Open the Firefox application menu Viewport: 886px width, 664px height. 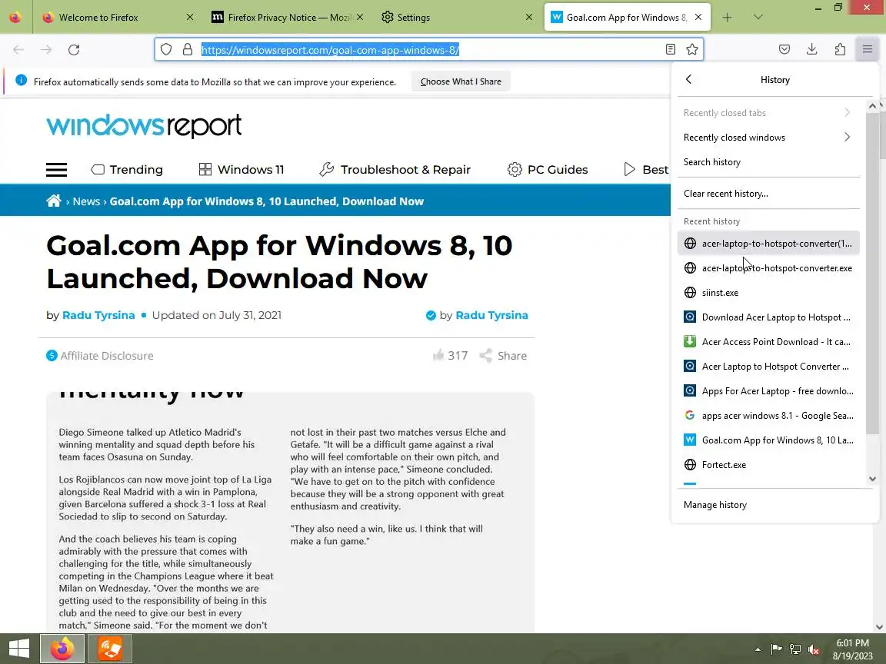tap(868, 50)
